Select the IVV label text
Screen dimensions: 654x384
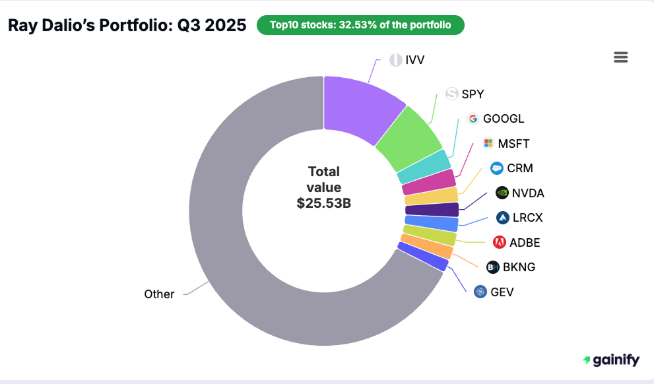click(x=415, y=59)
